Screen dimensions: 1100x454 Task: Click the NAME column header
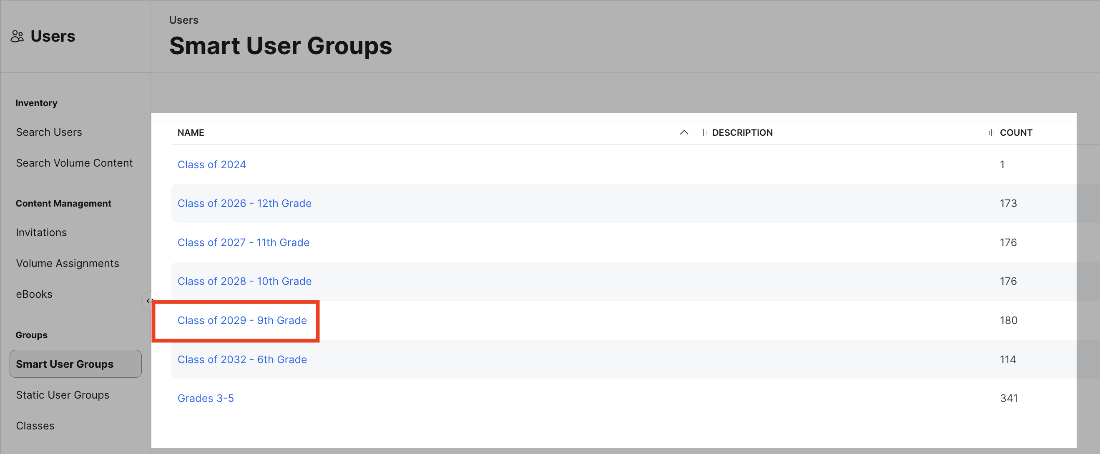click(x=191, y=133)
